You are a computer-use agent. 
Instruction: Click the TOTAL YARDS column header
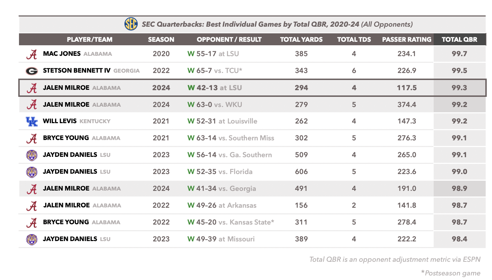tap(301, 39)
